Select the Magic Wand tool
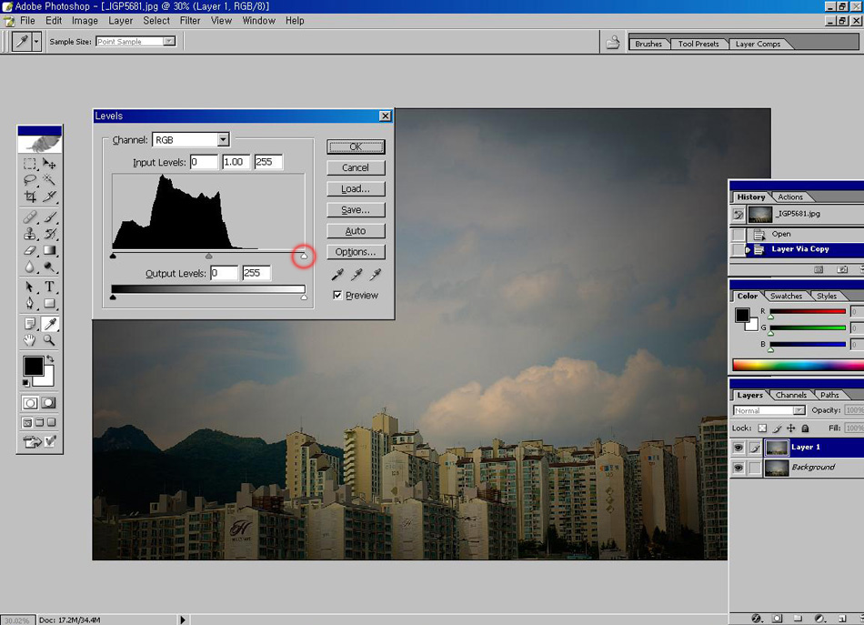Viewport: 864px width, 625px height. click(50, 180)
